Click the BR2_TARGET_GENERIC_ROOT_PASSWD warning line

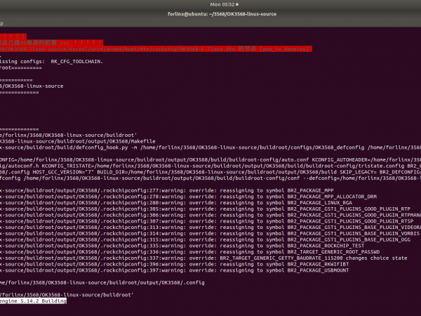[210, 252]
